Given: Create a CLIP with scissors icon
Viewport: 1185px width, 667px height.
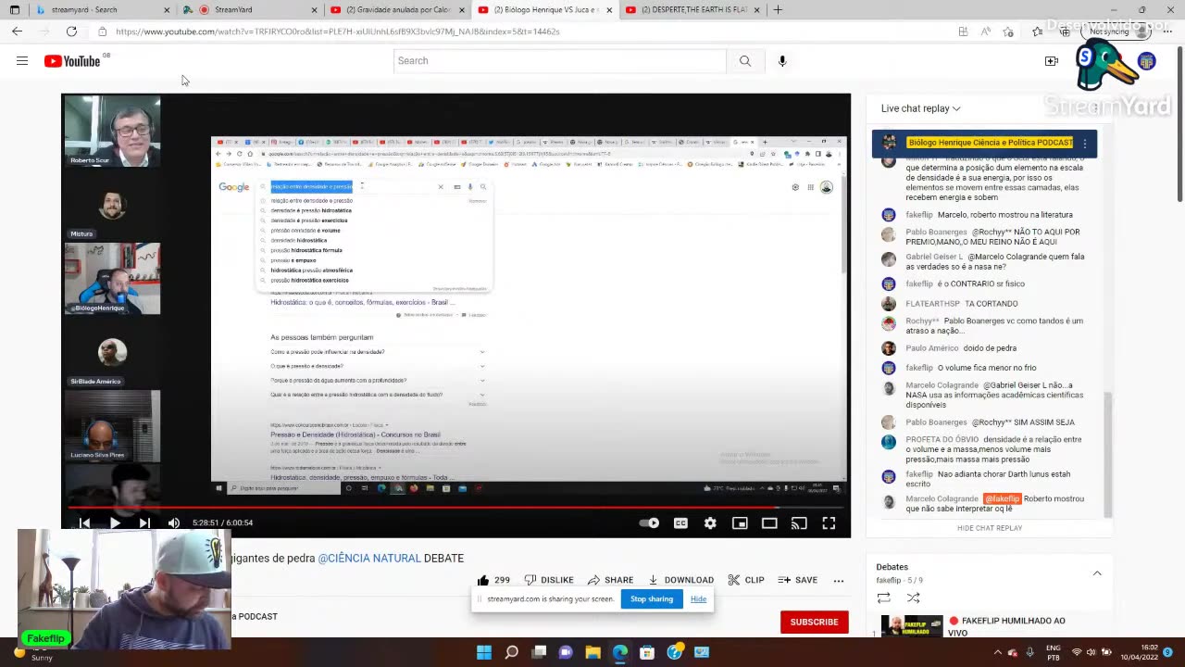Looking at the screenshot, I should pos(746,580).
